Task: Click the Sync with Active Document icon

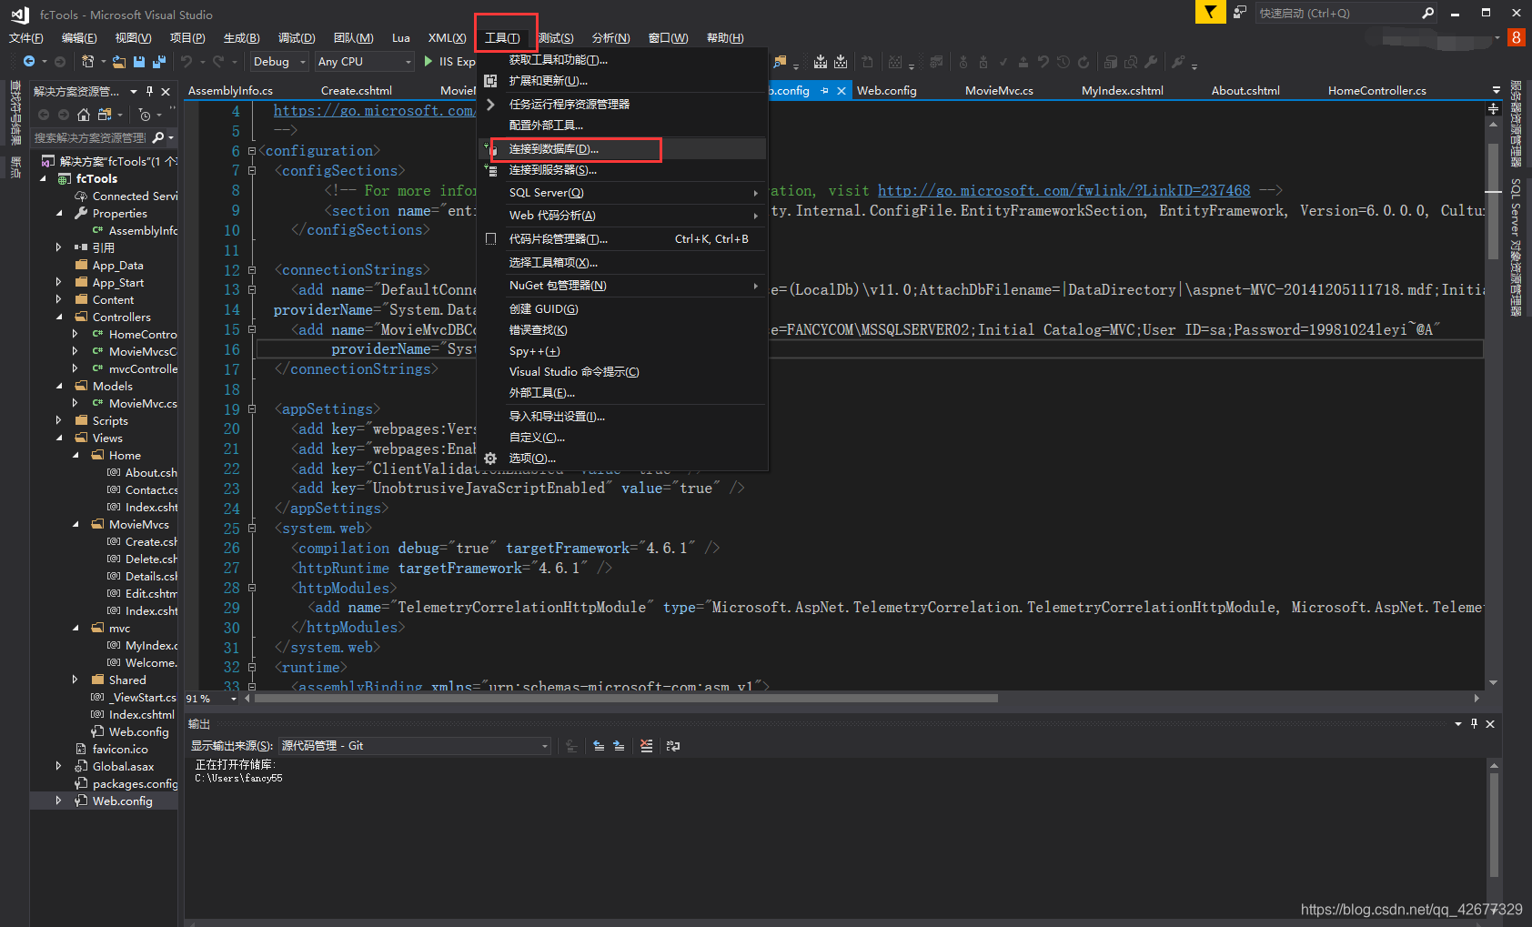Action: pyautogui.click(x=105, y=115)
